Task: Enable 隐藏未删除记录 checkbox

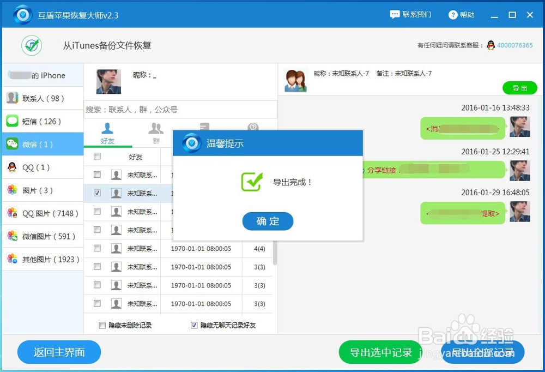Action: [102, 325]
